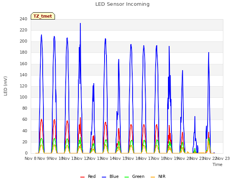Click the chart title LED Sensor Incoming

pos(122,4)
